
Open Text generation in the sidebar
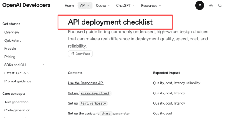[x=16, y=102]
